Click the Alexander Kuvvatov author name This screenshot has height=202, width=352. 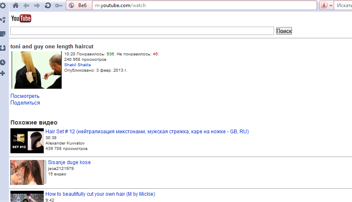65,143
